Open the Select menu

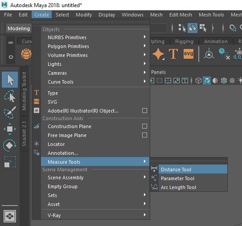click(x=62, y=15)
